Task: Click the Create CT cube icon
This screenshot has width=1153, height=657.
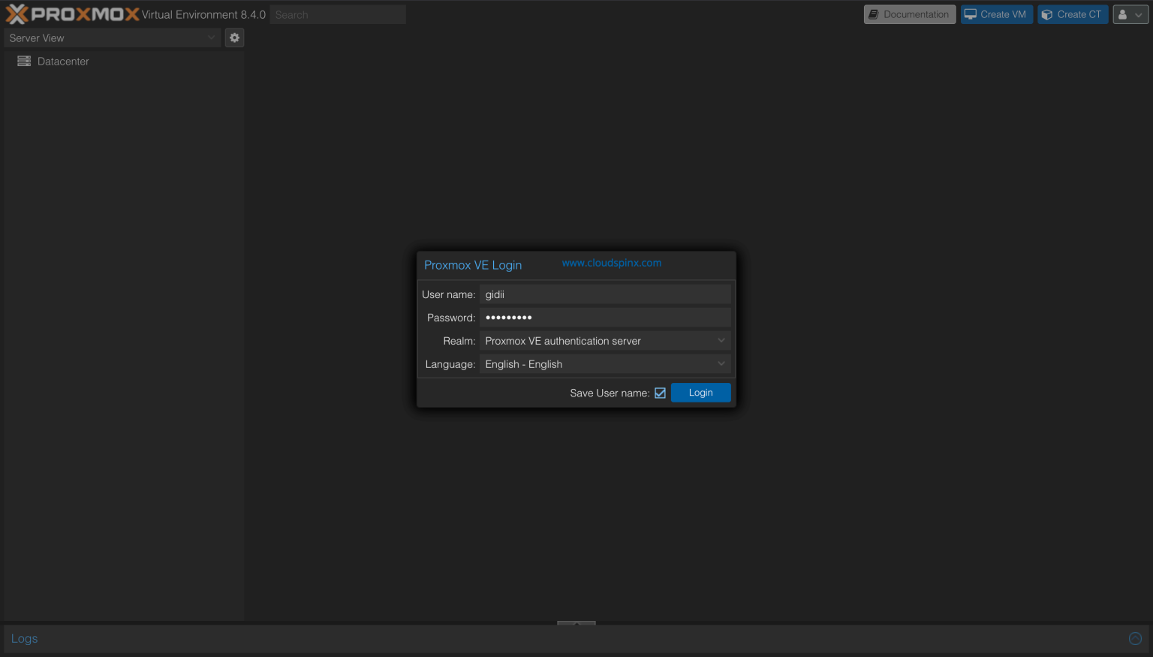Action: pyautogui.click(x=1046, y=14)
